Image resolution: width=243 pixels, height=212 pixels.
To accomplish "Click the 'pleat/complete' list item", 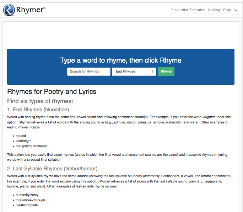I will click(27, 205).
